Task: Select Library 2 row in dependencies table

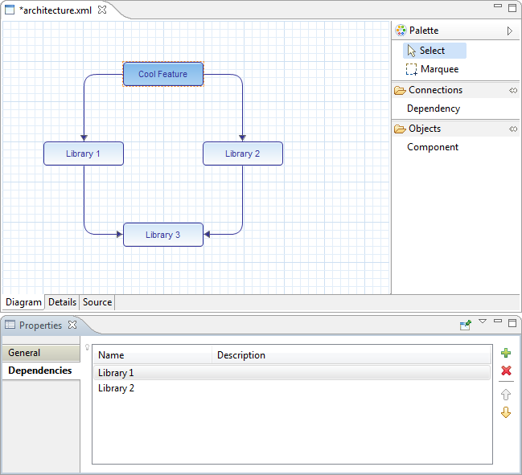Action: pyautogui.click(x=117, y=388)
